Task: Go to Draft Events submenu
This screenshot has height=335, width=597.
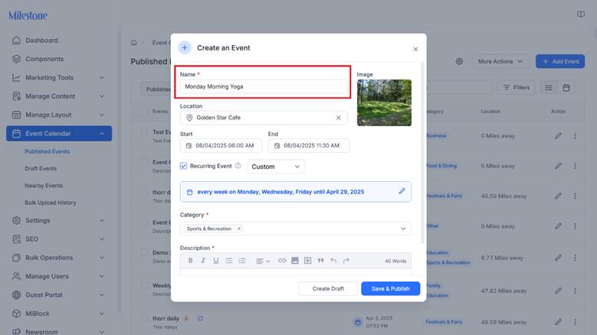Action: tap(41, 168)
